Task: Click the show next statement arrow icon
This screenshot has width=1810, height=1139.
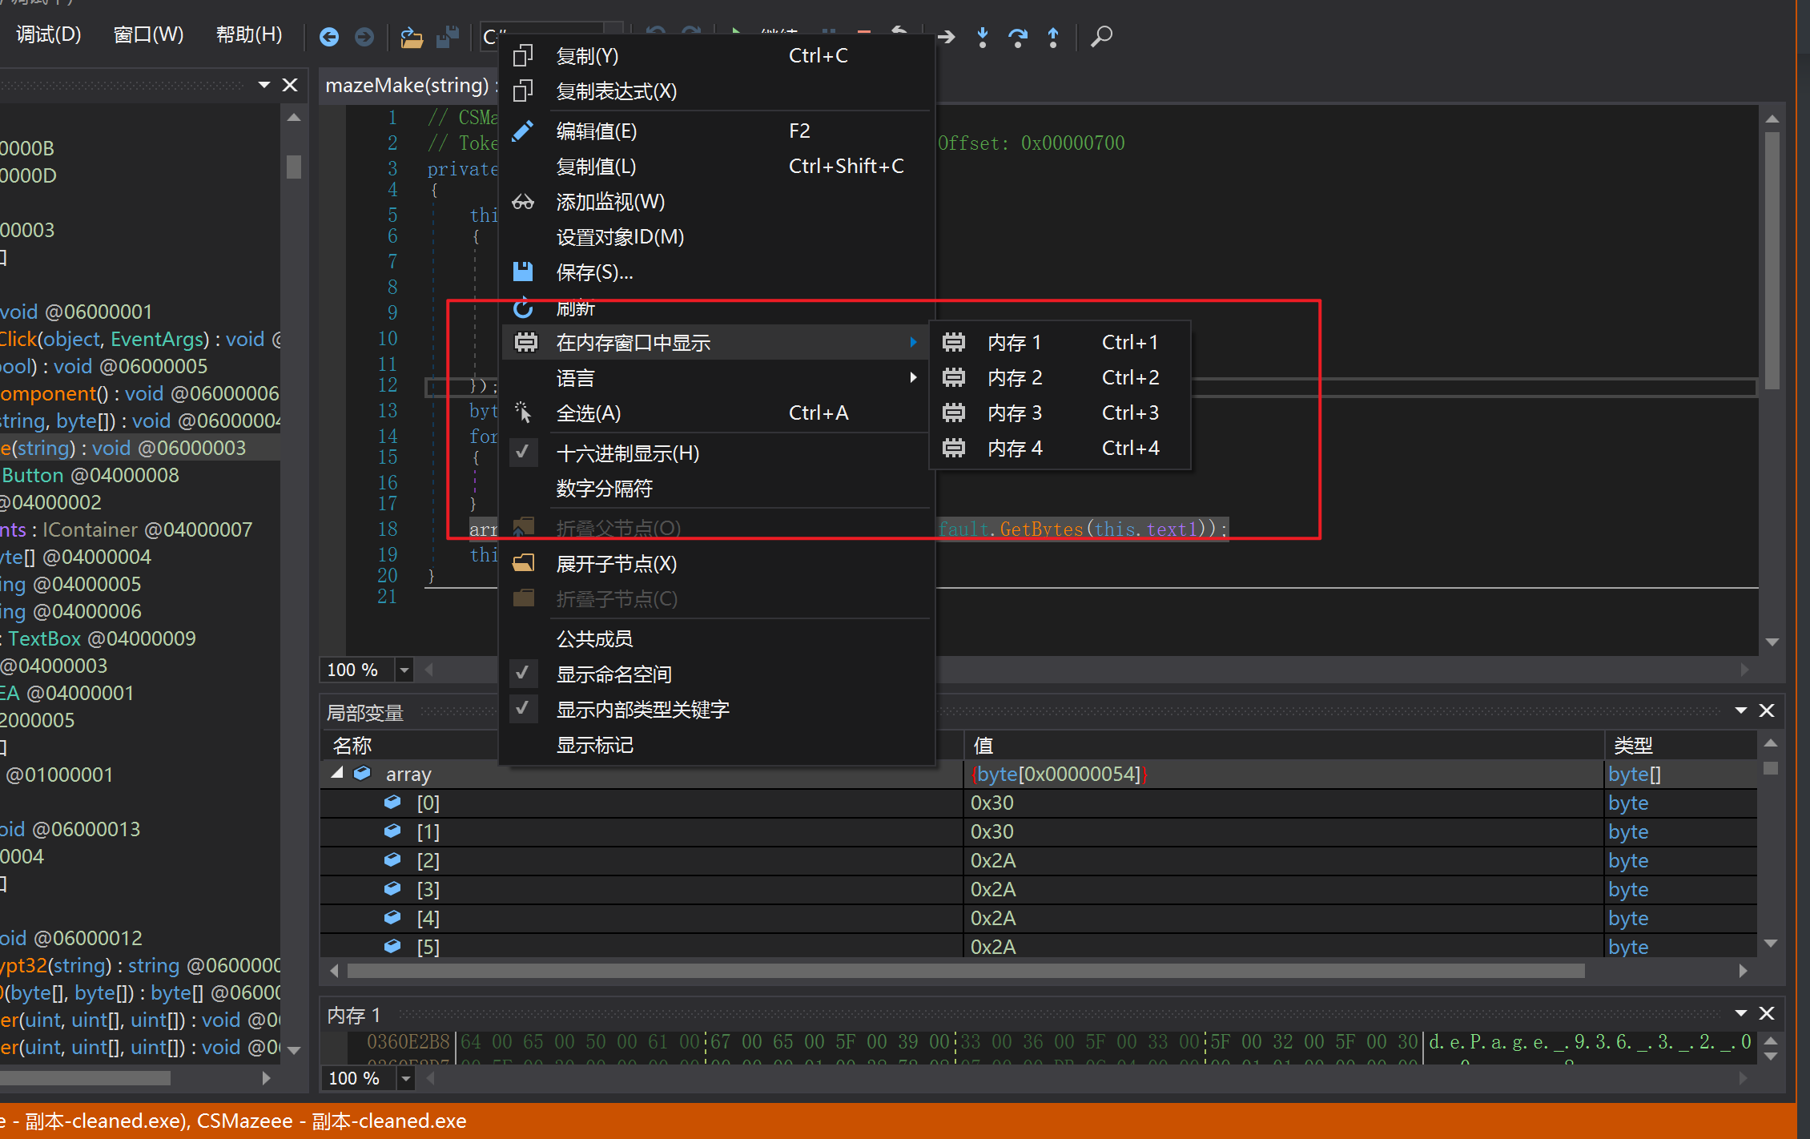Action: 947,37
